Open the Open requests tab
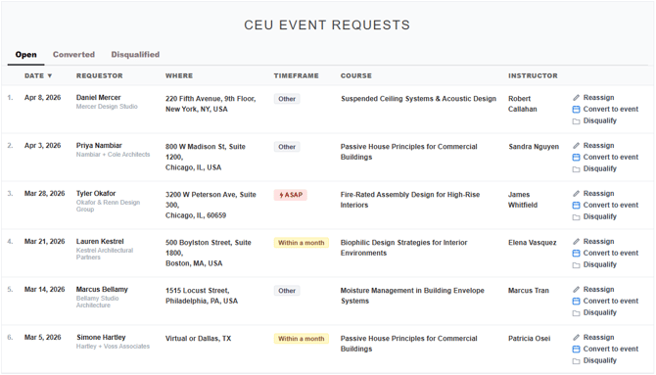 [x=25, y=55]
